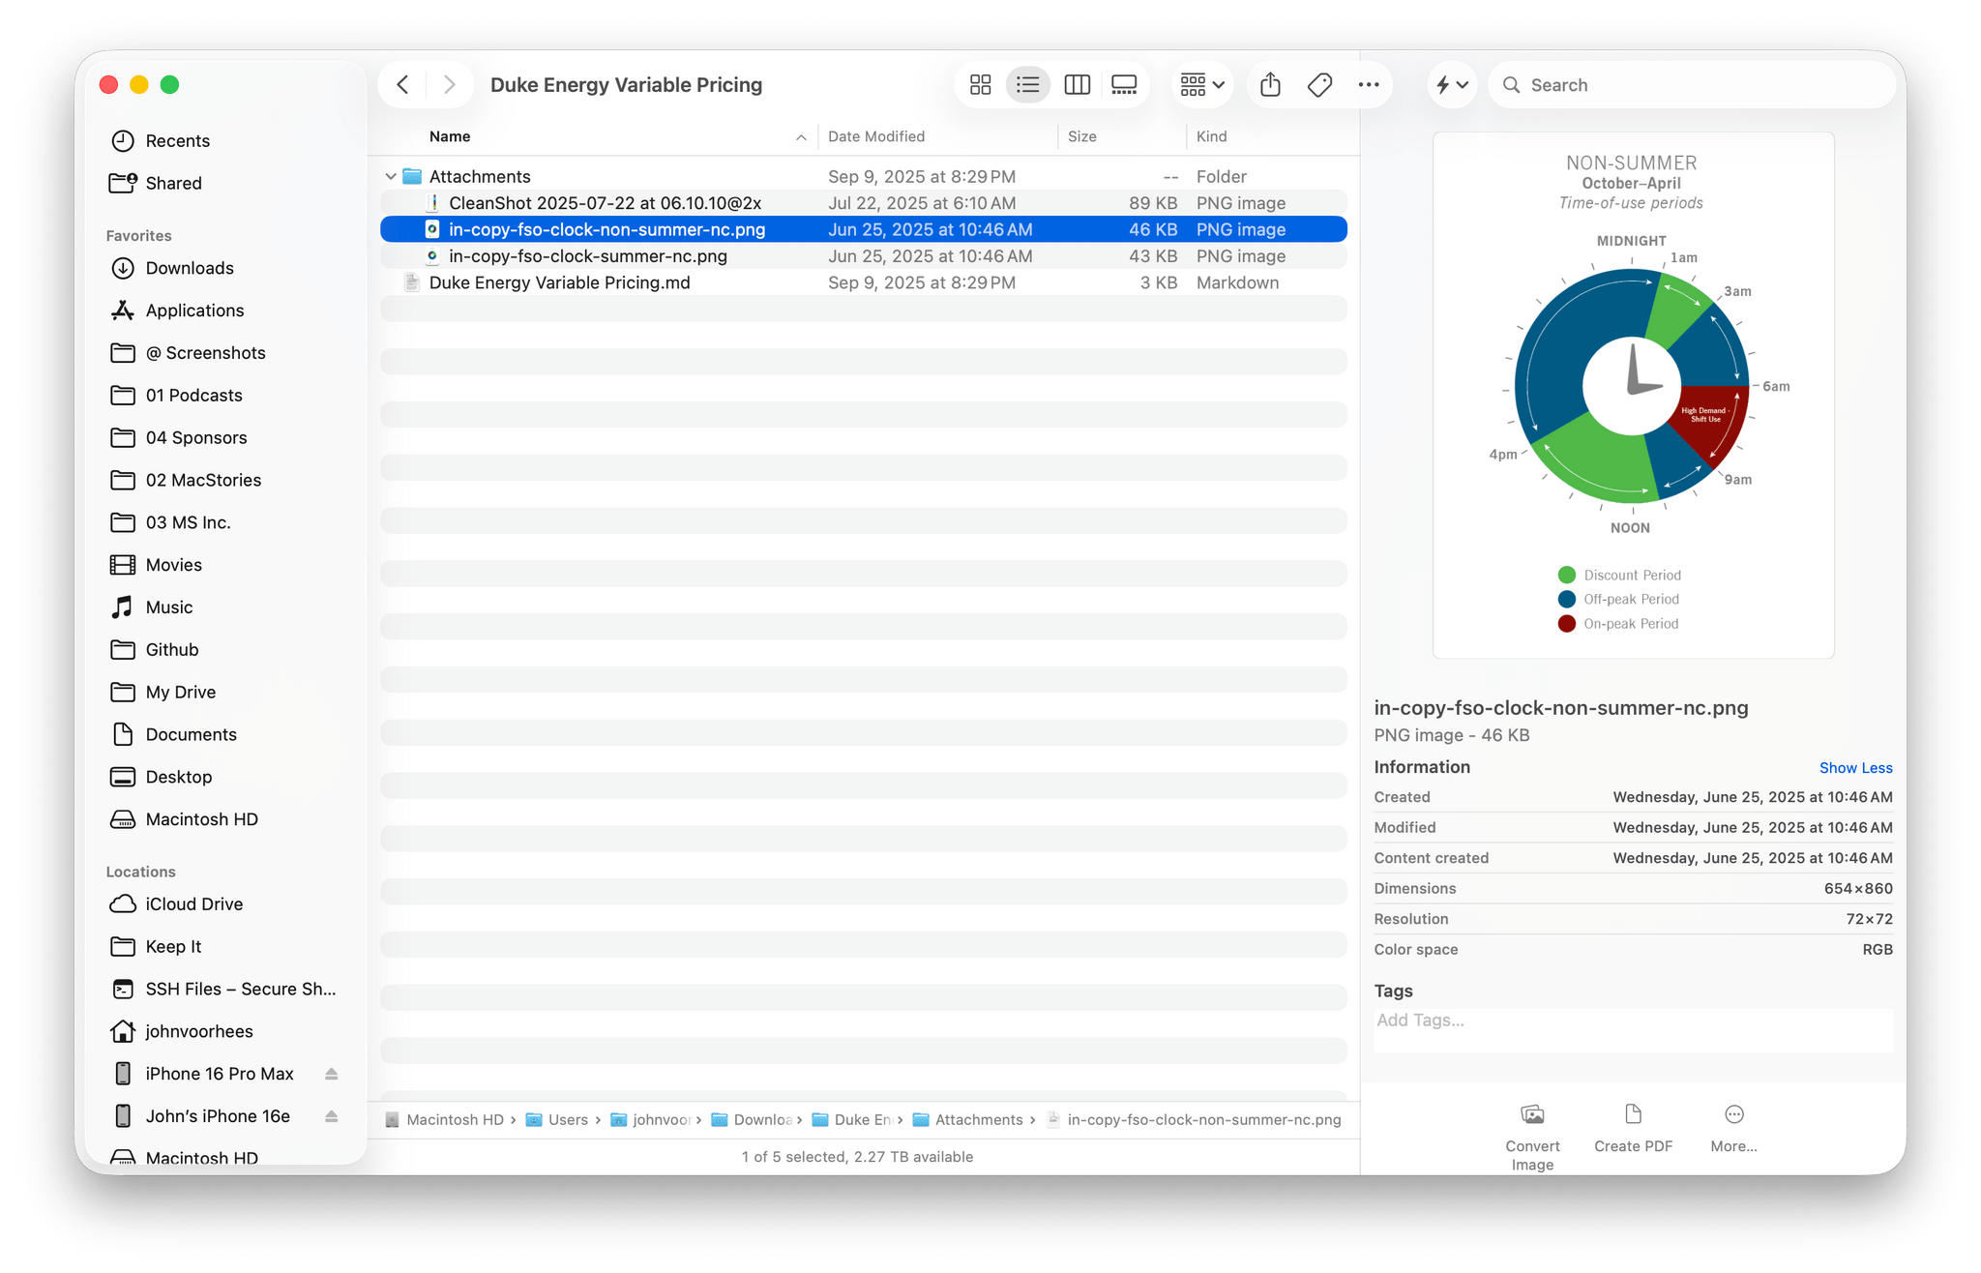Screen dimensions: 1981x1273
Task: Click Duke Energy folder in path bar
Action: pyautogui.click(x=852, y=1120)
